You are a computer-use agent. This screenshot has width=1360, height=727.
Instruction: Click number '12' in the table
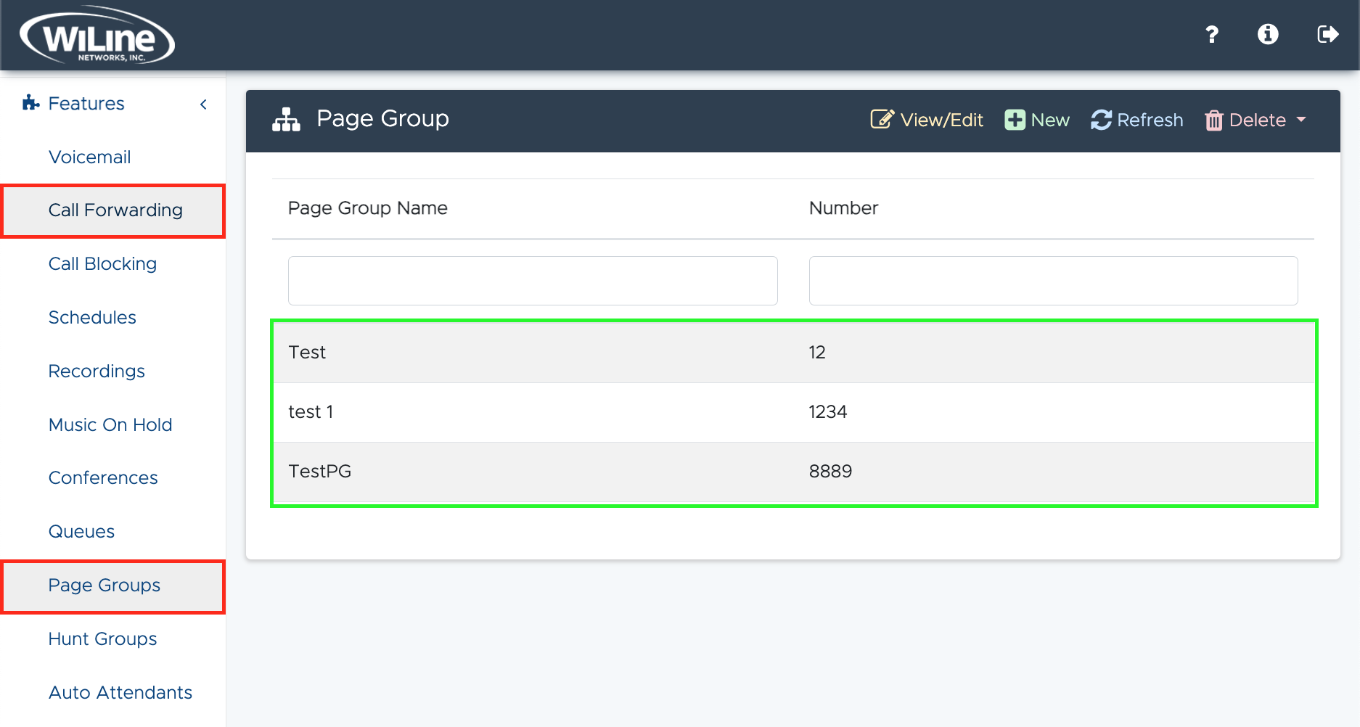coord(817,353)
